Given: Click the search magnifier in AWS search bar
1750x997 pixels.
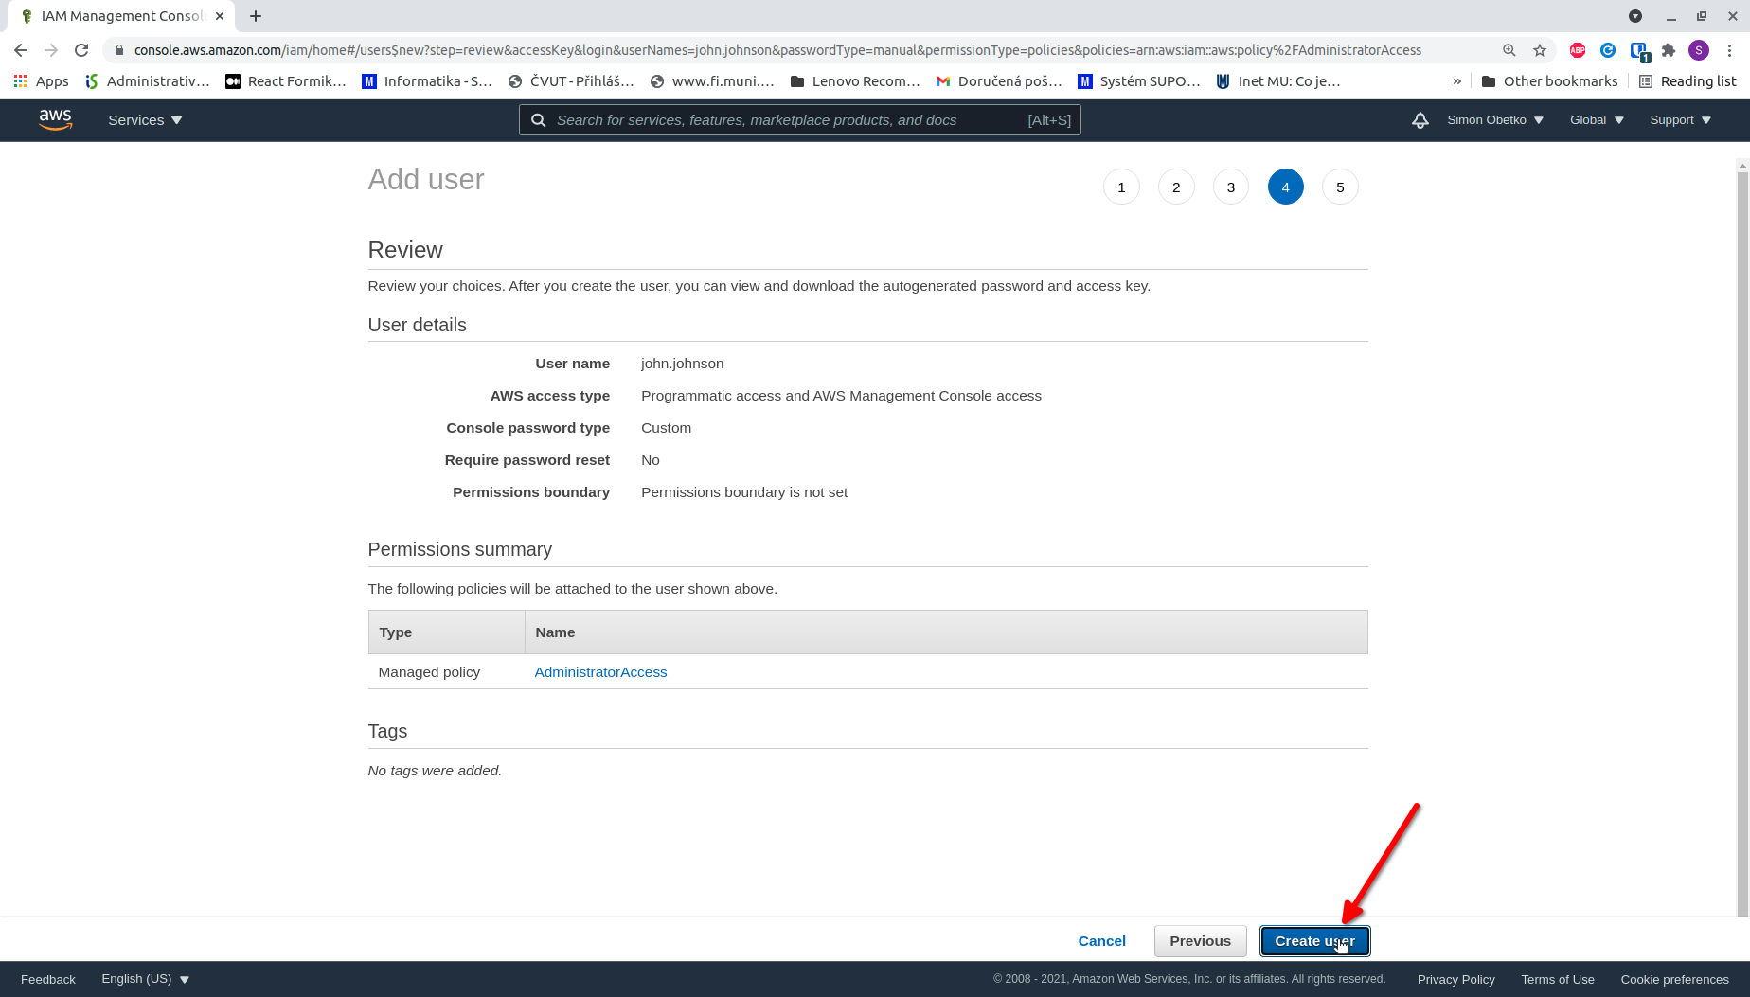Looking at the screenshot, I should 538,120.
